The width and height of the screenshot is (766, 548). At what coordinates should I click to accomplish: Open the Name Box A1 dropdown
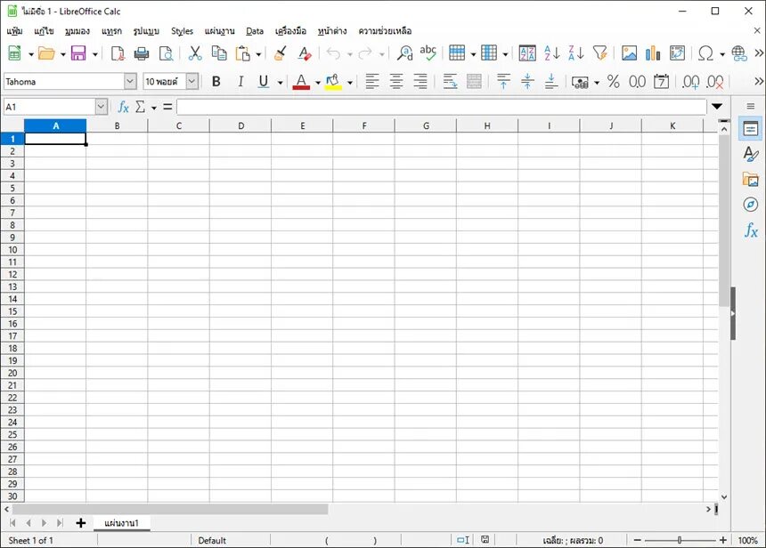click(x=102, y=107)
